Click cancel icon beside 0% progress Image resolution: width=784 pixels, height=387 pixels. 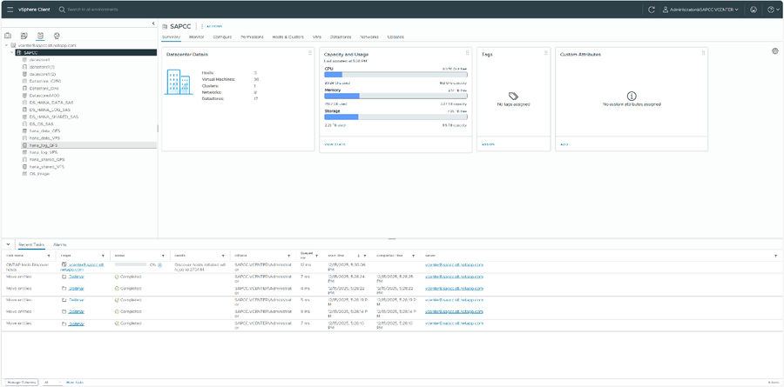160,265
